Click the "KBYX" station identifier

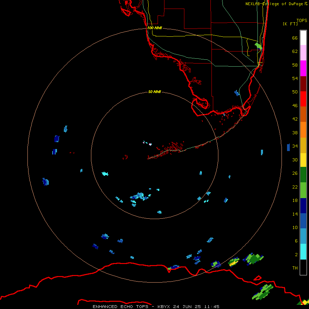pyautogui.click(x=163, y=307)
